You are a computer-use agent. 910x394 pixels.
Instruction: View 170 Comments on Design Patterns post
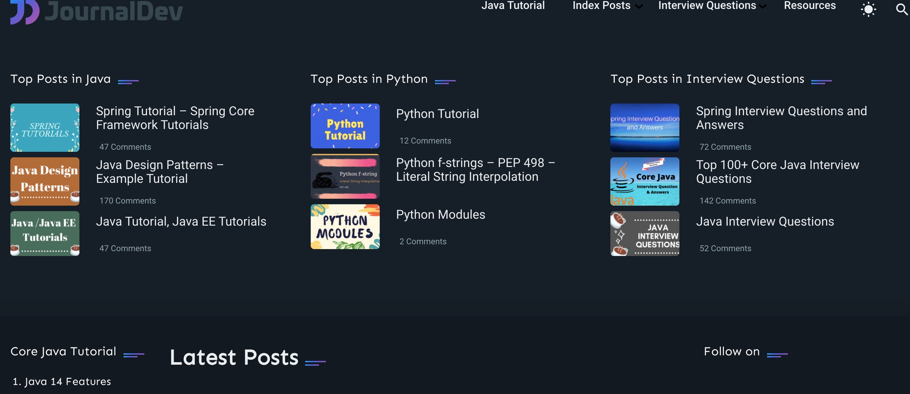tap(128, 201)
